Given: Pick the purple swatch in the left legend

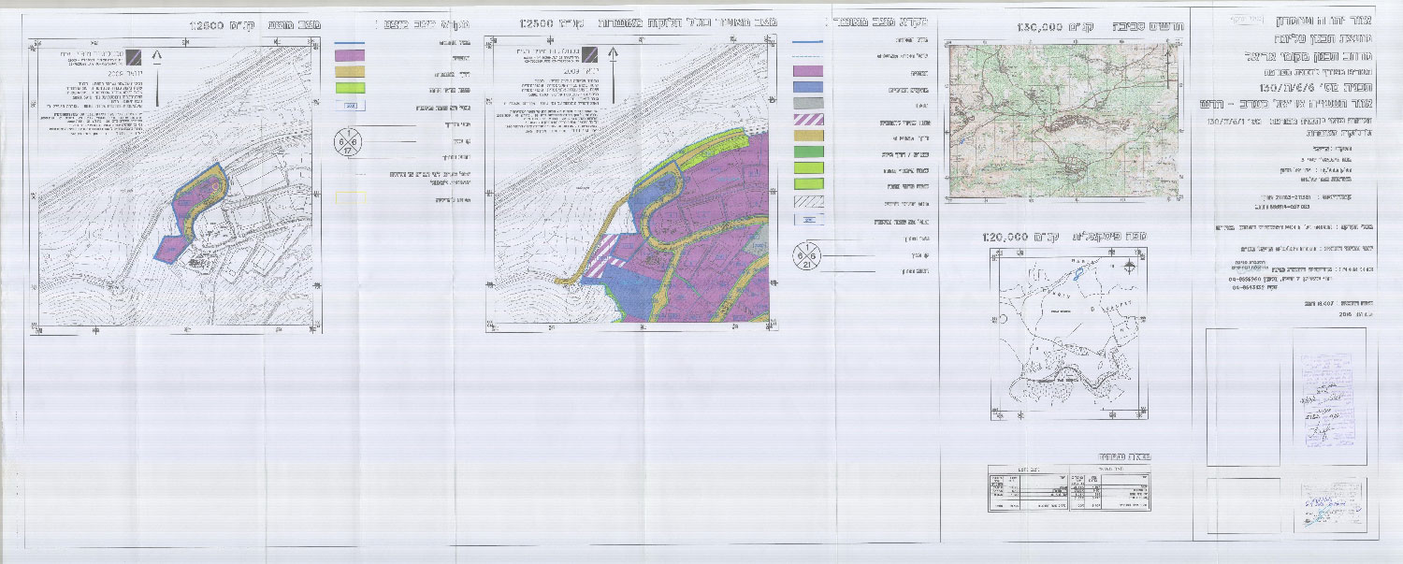Looking at the screenshot, I should tap(350, 56).
